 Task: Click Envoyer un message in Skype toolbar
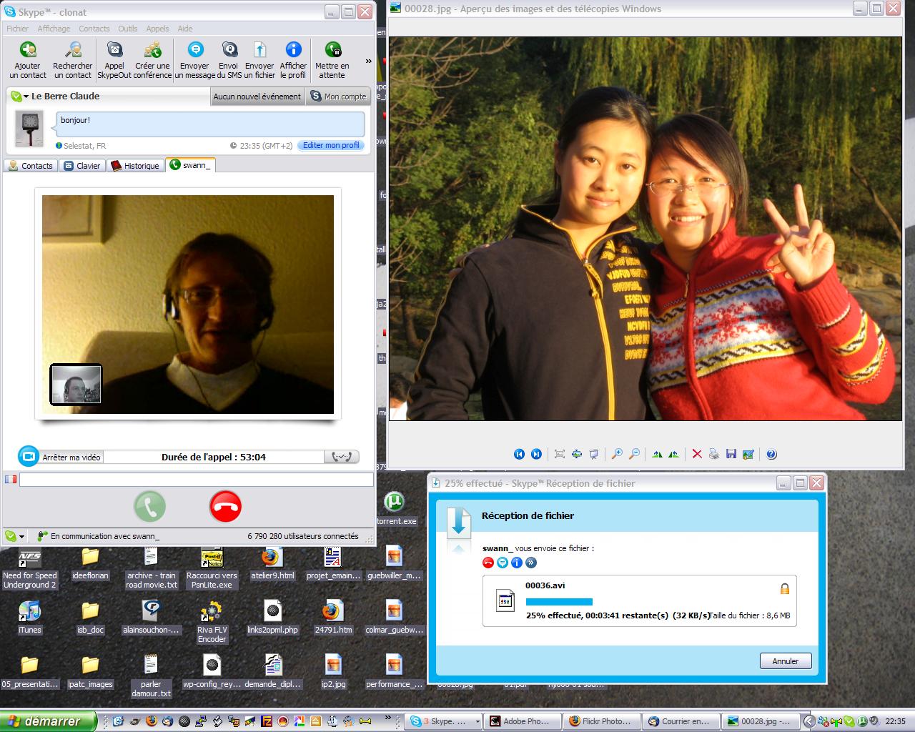[194, 60]
